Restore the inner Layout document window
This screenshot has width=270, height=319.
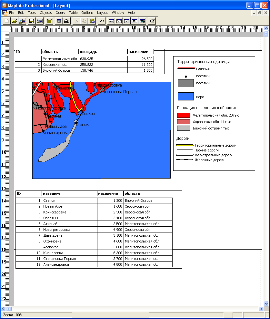pyautogui.click(x=260, y=13)
